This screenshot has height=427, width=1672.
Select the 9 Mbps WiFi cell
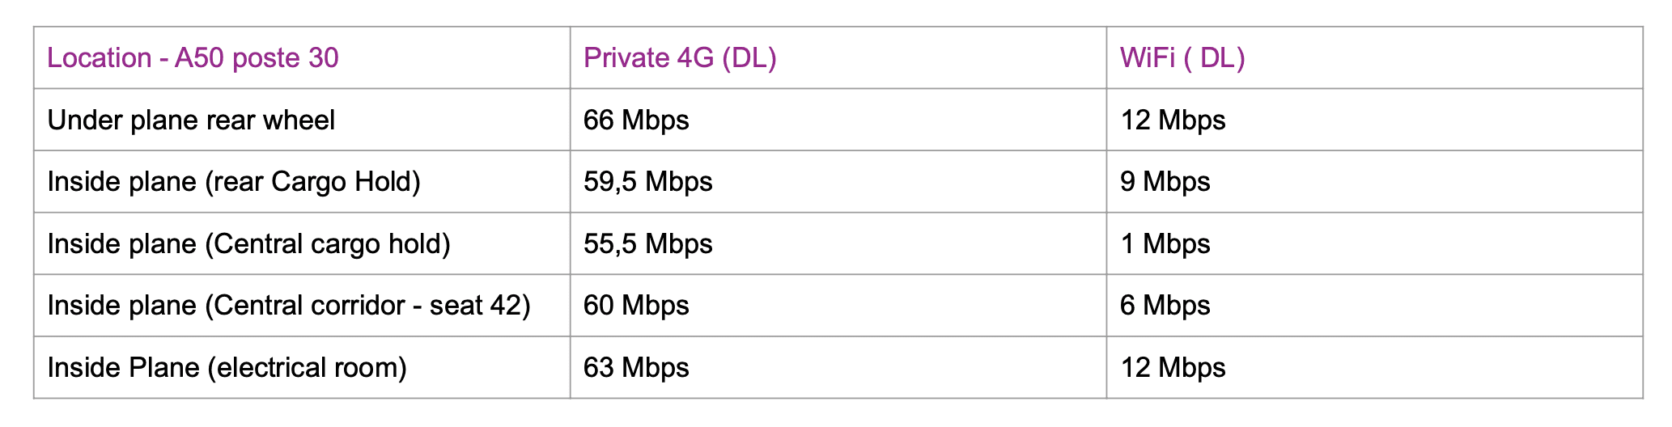click(1165, 182)
